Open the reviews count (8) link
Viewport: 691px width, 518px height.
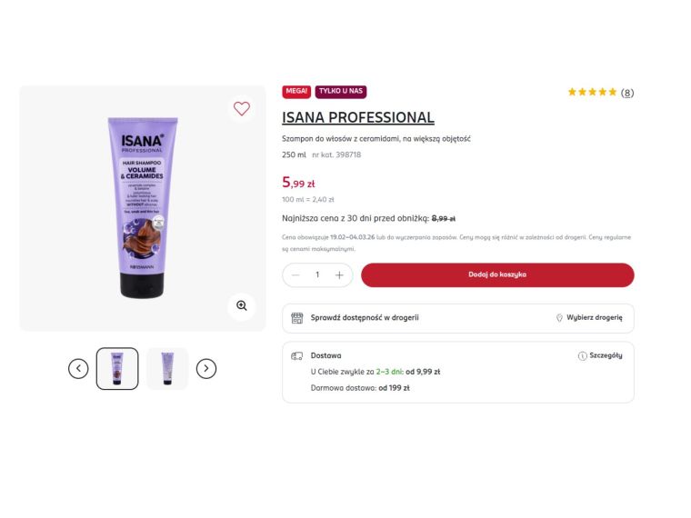point(627,93)
